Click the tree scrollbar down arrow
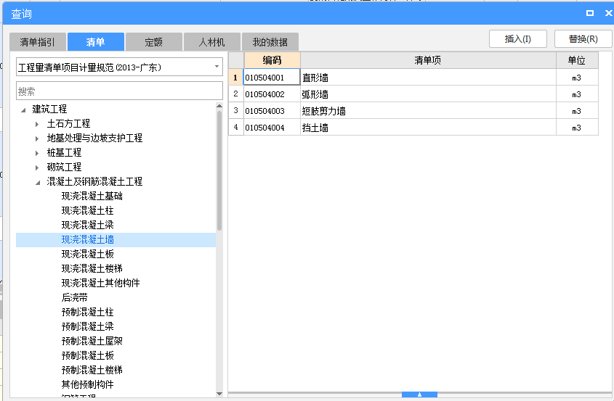Viewport: 614px width, 401px height. pyautogui.click(x=219, y=394)
